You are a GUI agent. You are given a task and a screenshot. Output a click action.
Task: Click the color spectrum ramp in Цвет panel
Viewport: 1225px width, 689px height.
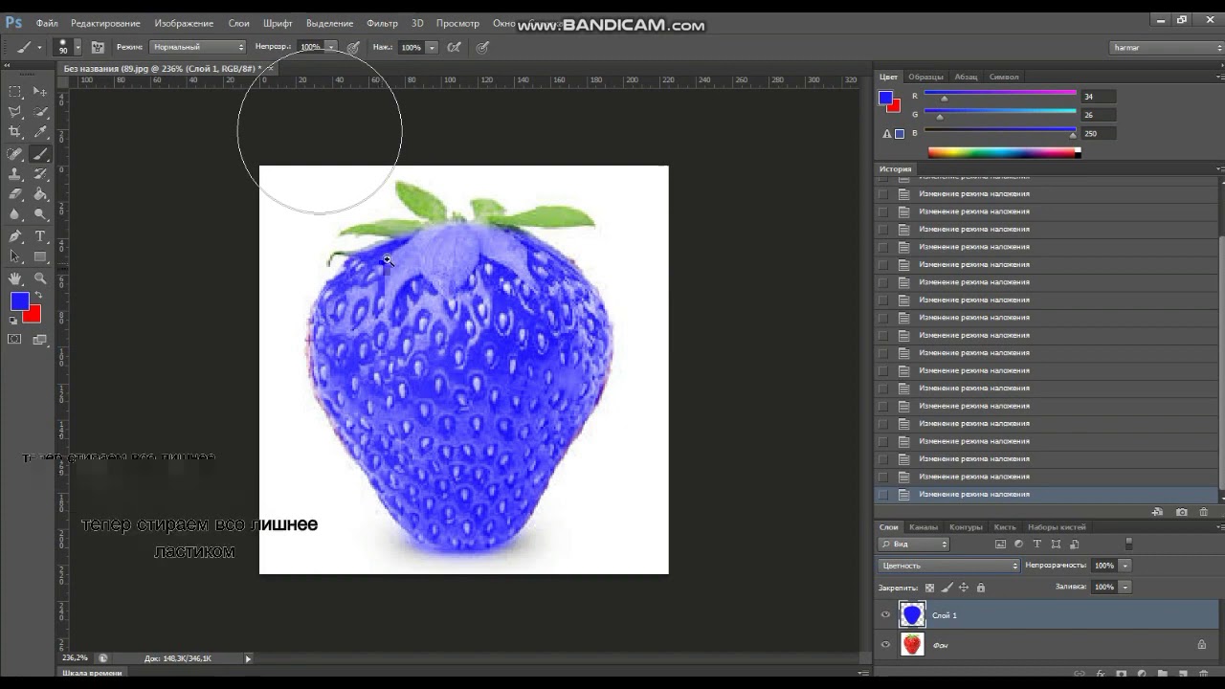coord(1004,152)
